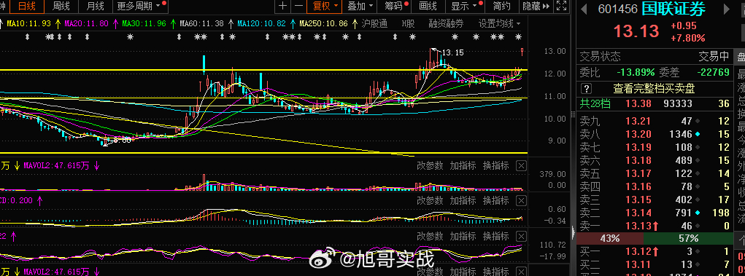745x276 pixels.
Task: Click the question mark help icon
Action: click(x=587, y=88)
